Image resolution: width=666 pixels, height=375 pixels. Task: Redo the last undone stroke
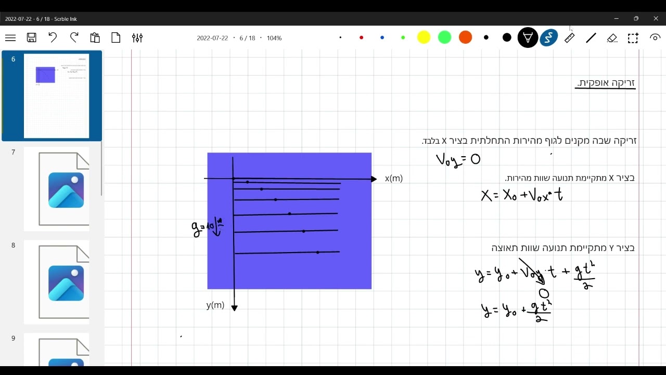click(74, 37)
